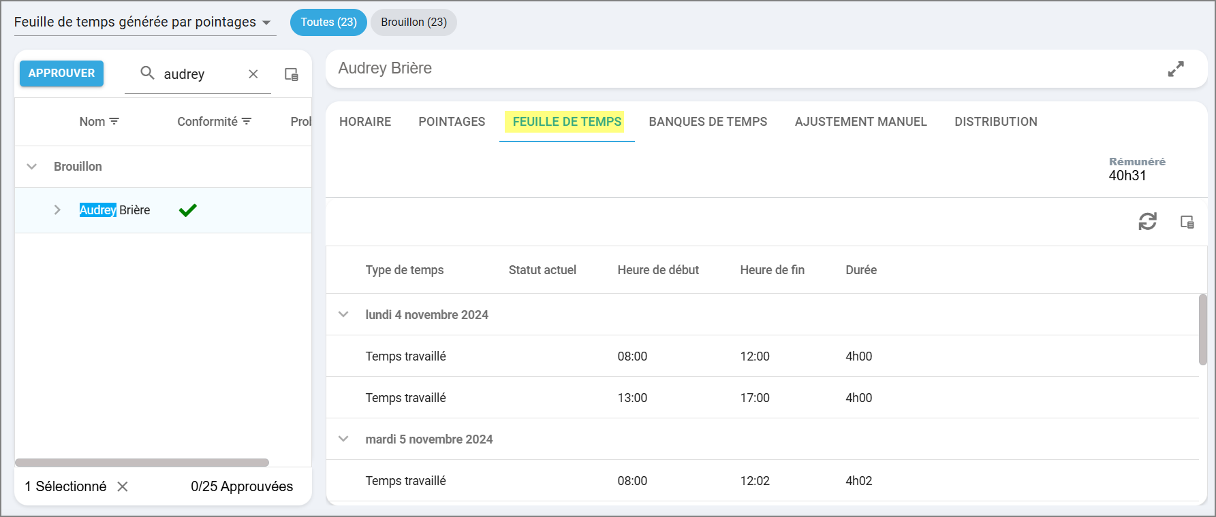Click the 17:00 end time cell

pyautogui.click(x=755, y=398)
